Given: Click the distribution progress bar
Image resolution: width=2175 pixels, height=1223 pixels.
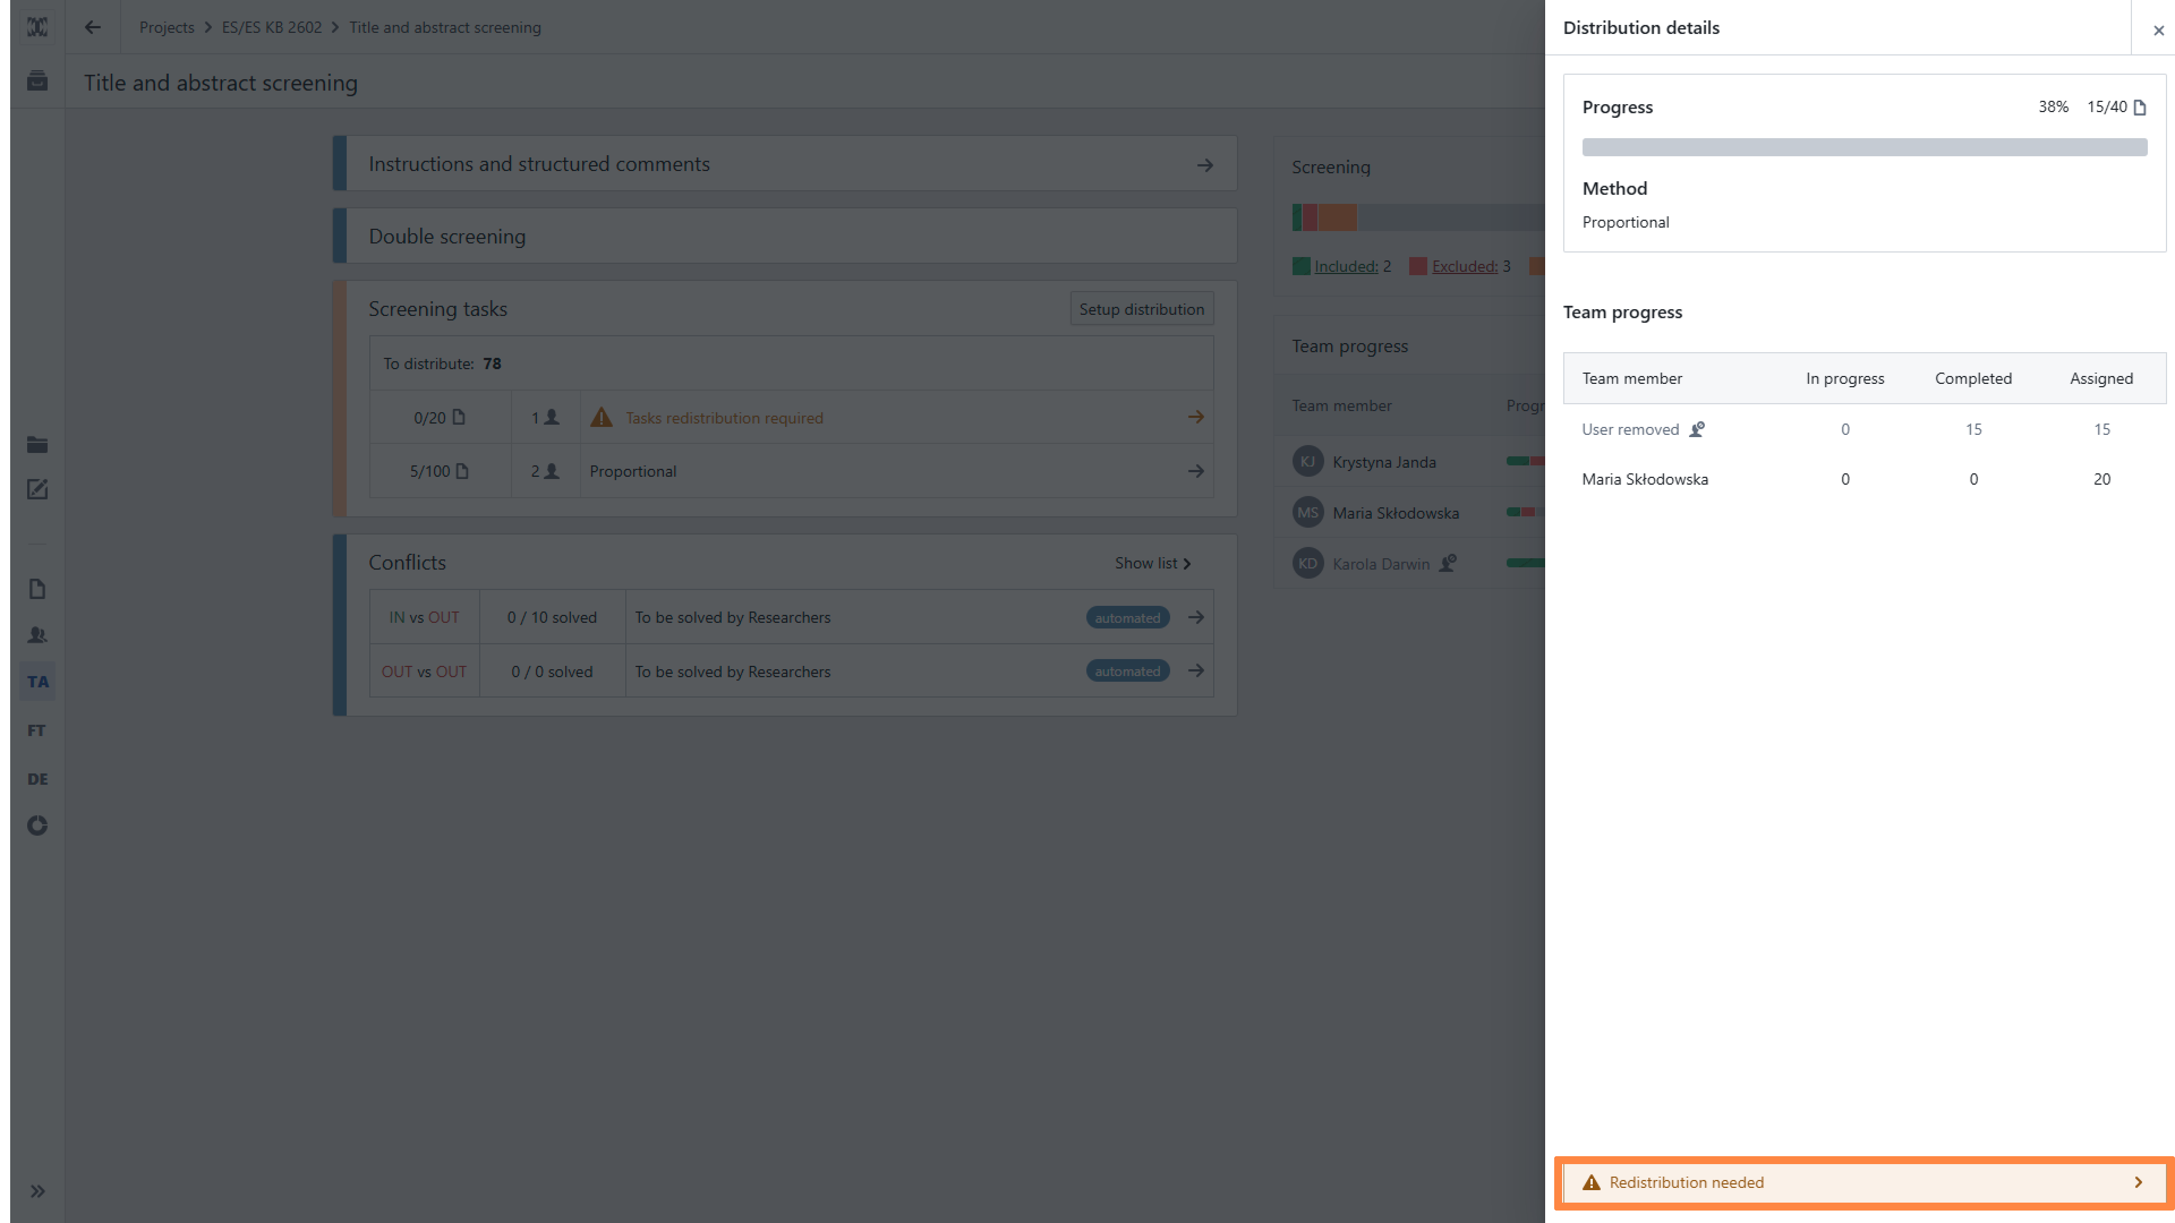Looking at the screenshot, I should click(1864, 148).
